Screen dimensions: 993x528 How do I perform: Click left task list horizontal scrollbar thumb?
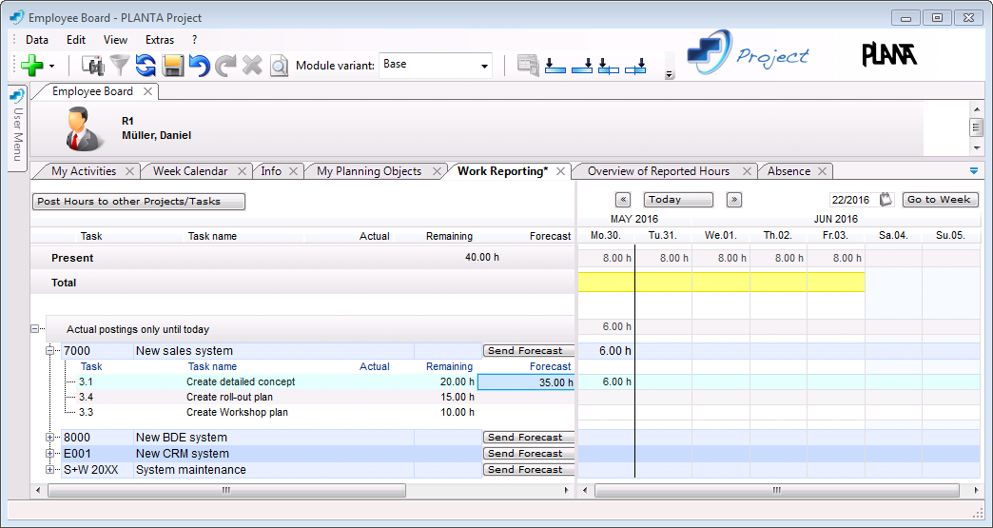click(226, 491)
